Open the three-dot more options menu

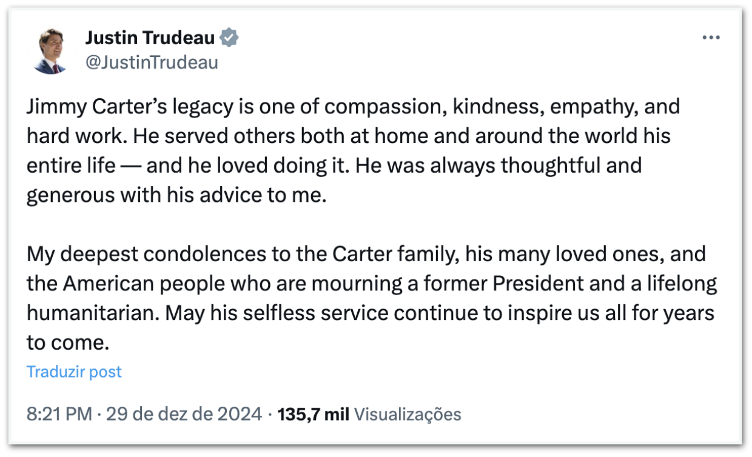point(710,38)
